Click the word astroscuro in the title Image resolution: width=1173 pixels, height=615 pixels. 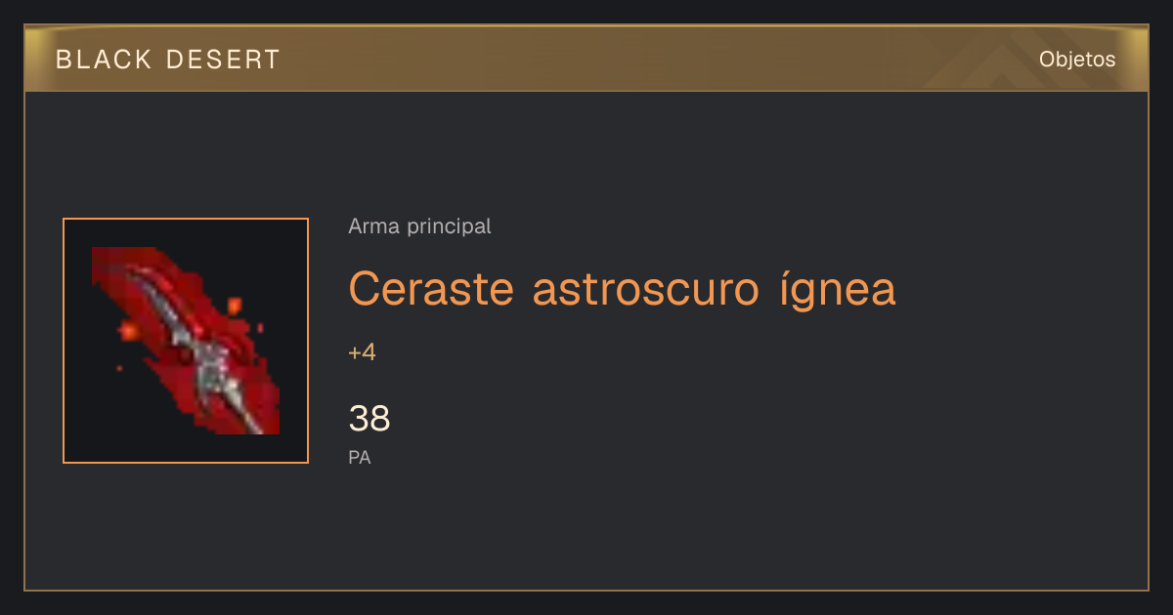[x=646, y=289]
